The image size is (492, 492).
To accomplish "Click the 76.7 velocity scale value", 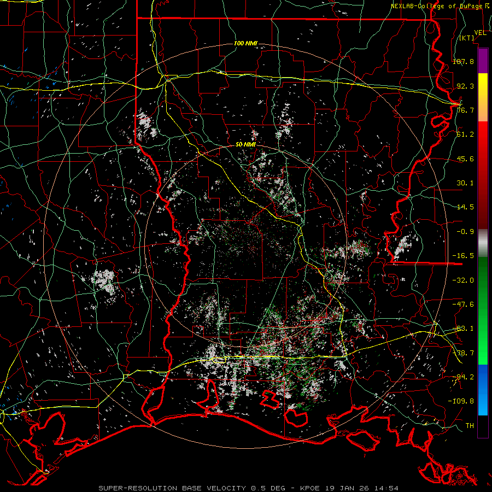I will click(465, 110).
